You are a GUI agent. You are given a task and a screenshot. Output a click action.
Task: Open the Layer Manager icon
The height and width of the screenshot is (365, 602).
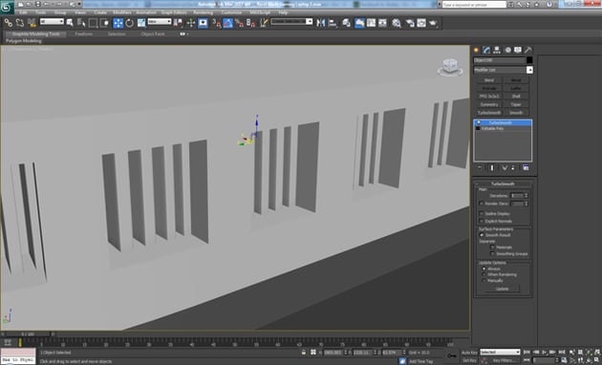tap(346, 23)
